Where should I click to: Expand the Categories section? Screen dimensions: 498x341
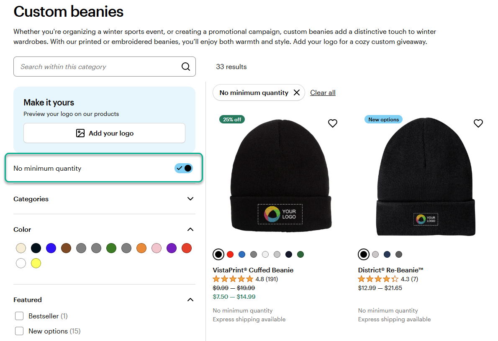(104, 199)
